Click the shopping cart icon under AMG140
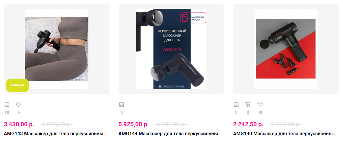The height and width of the screenshot is (144, 343). click(x=248, y=105)
